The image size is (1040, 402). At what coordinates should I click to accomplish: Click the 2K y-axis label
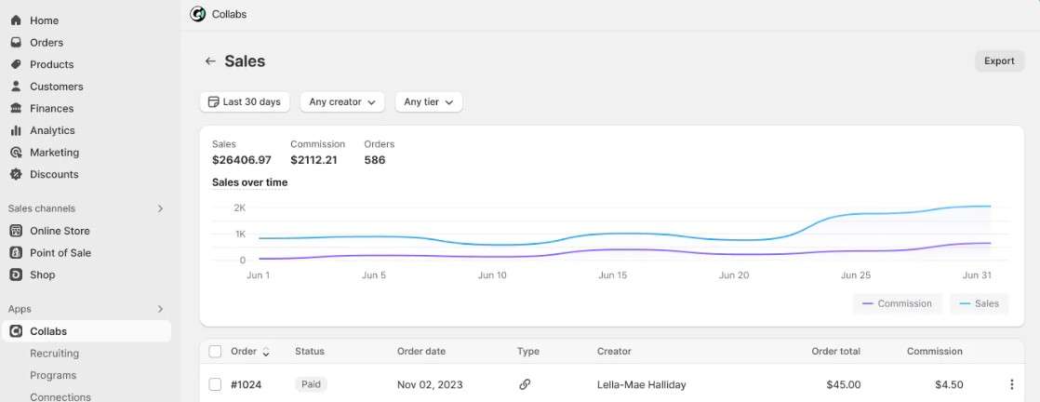click(239, 208)
